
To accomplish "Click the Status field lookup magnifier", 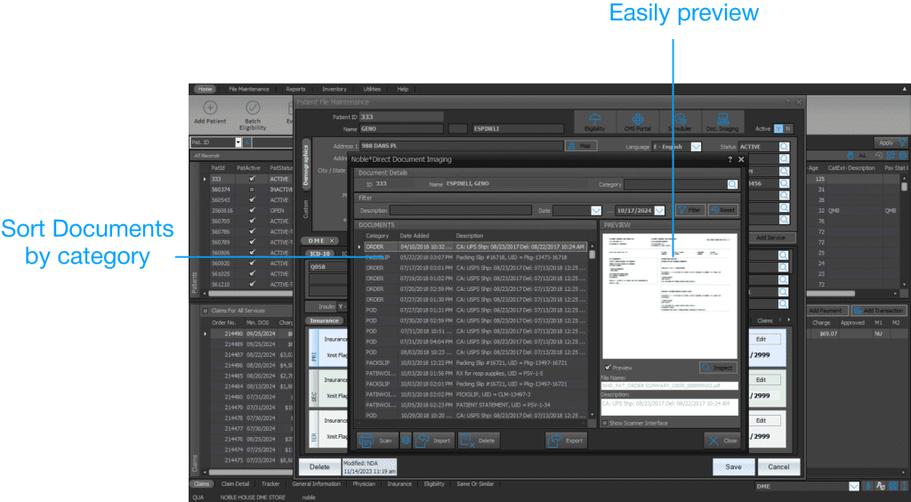I will coord(785,147).
